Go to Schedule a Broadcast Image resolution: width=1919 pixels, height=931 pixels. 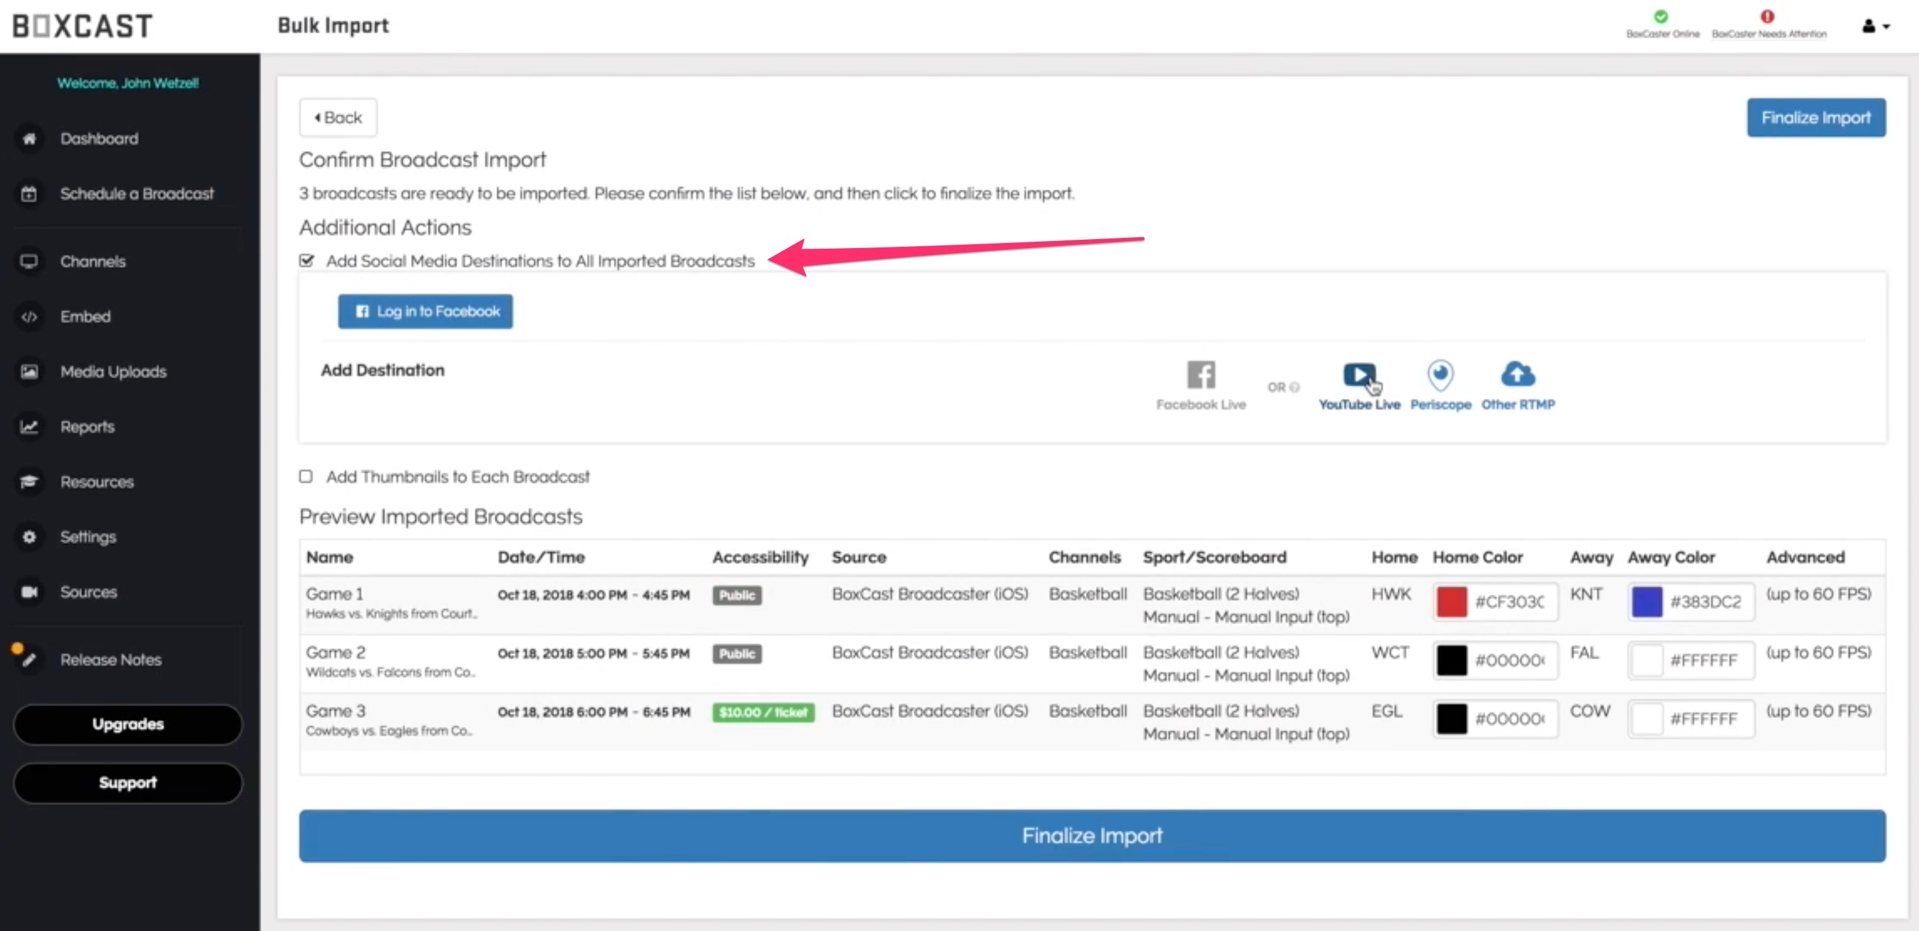[137, 194]
